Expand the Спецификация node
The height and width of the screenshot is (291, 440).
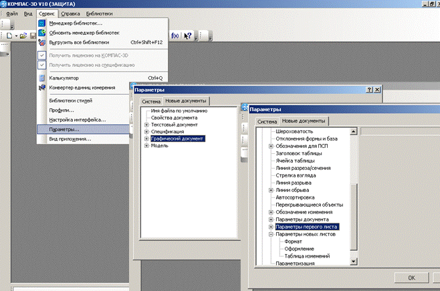[146, 132]
